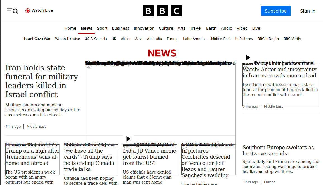Click the 'Canada had been hoping' summary text
Viewport: 323px width, 185px height.
click(91, 181)
